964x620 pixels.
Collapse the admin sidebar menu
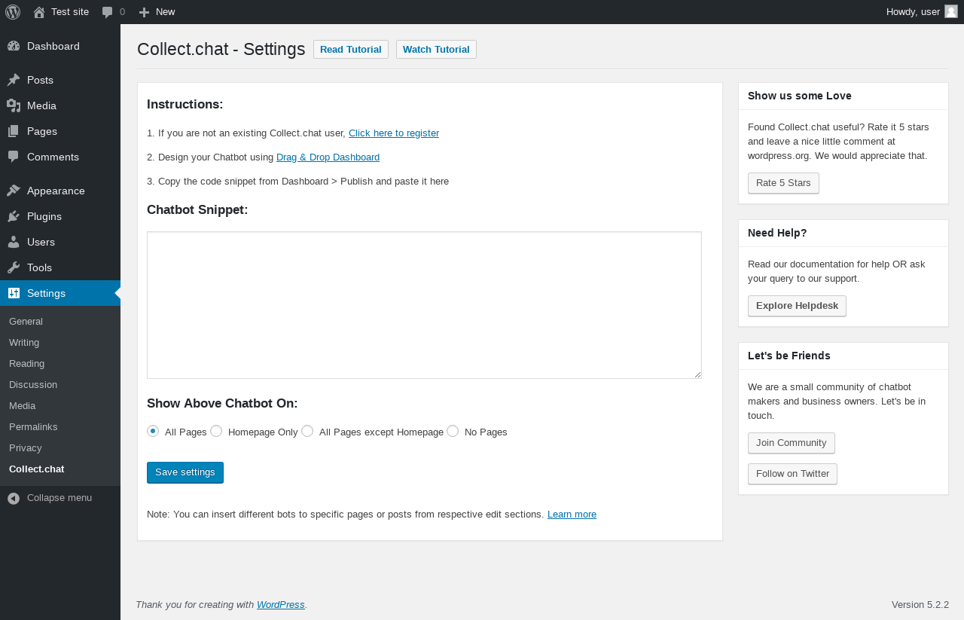(x=50, y=498)
